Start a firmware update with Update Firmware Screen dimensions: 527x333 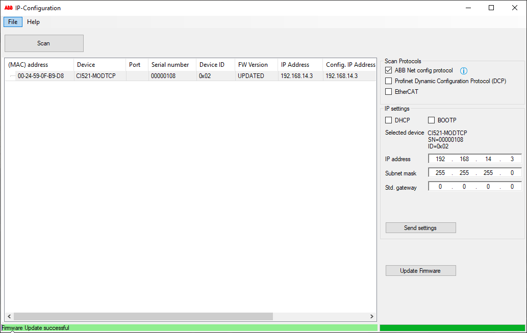pos(420,270)
